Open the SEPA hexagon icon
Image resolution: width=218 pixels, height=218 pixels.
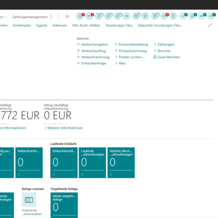(117, 16)
